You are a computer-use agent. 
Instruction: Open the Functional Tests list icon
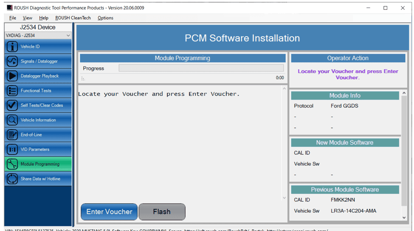tap(12, 91)
